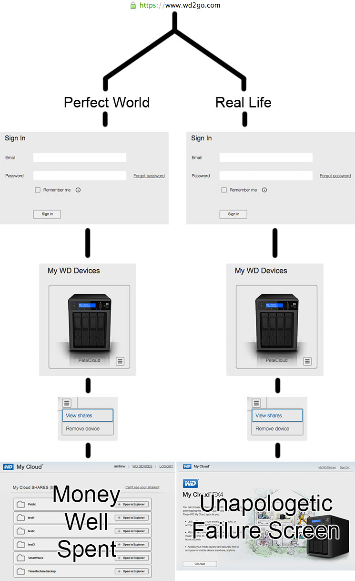355x581 pixels.
Task: Click the info icon beside Remember me under Real Life
Action: 264,190
